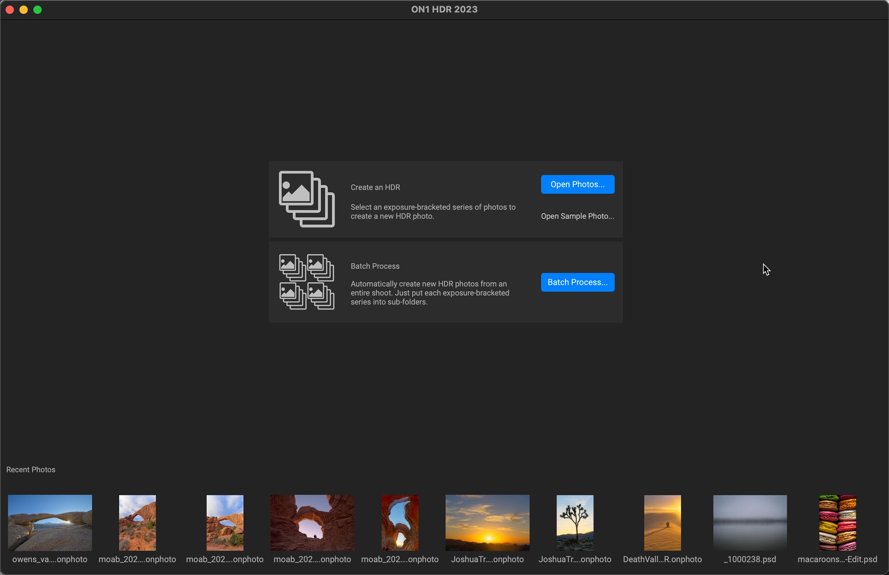Click the Recent Photos label
Viewport: 889px width, 575px height.
(x=31, y=470)
